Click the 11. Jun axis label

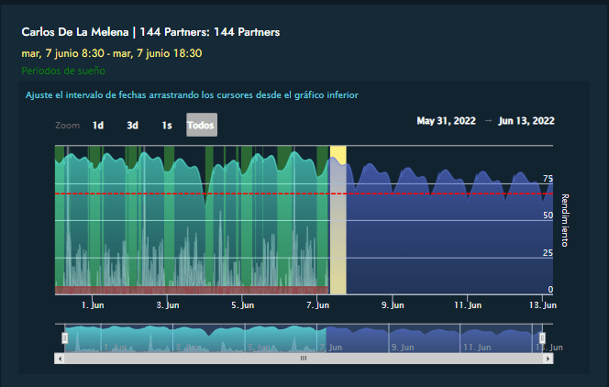point(468,305)
